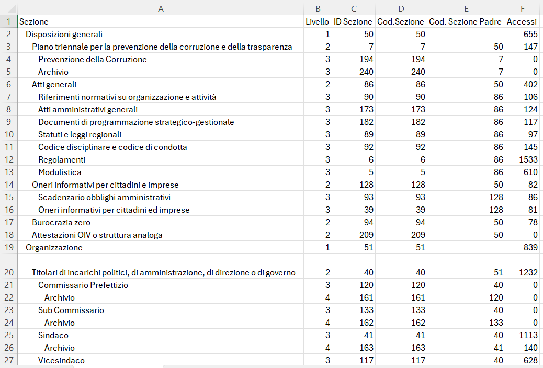This screenshot has width=543, height=368.
Task: Select the 'Cod. Sezione Padre' header cell
Action: (465, 21)
